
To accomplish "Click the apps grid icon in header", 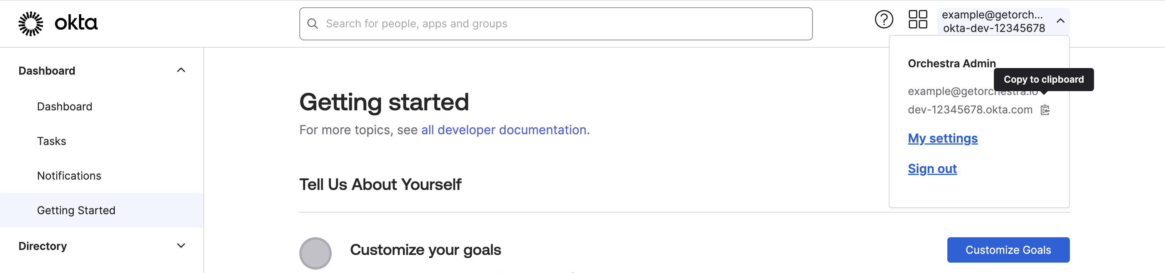I will click(x=918, y=19).
